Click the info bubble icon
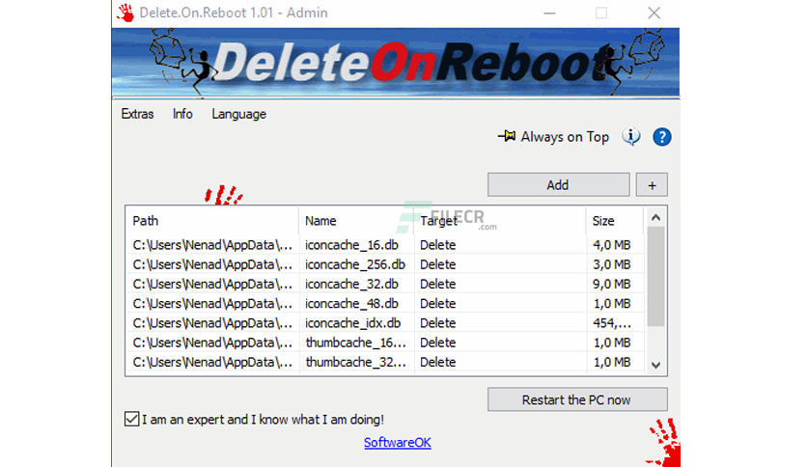Image resolution: width=807 pixels, height=467 pixels. coord(631,136)
